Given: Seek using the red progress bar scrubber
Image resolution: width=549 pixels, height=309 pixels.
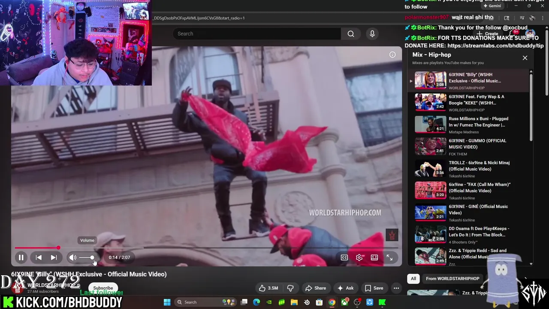Looking at the screenshot, I should [58, 248].
